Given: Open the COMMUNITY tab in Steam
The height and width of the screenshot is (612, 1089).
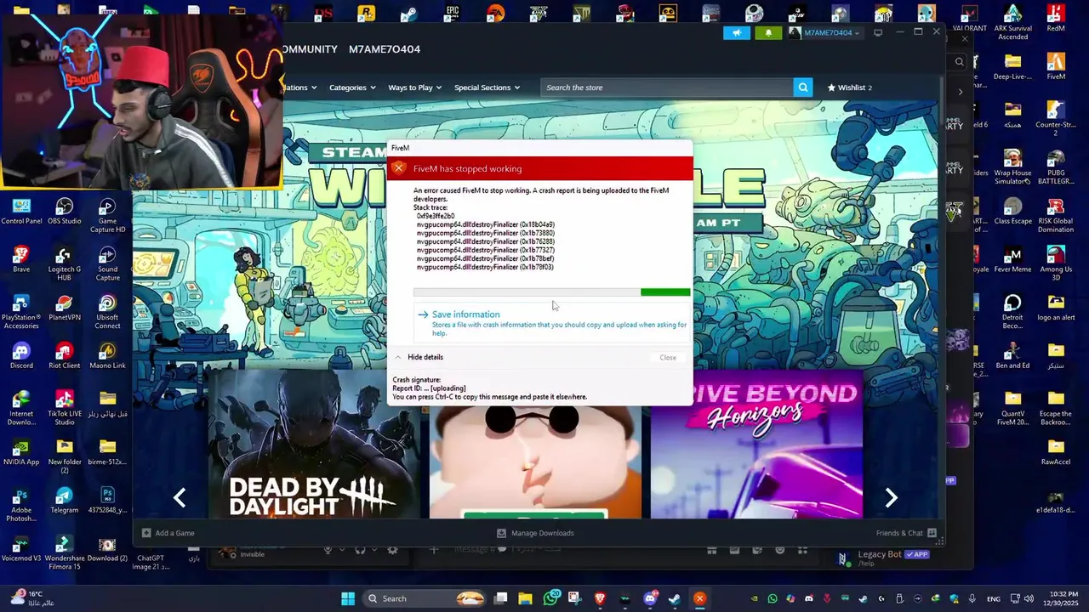Looking at the screenshot, I should [310, 49].
